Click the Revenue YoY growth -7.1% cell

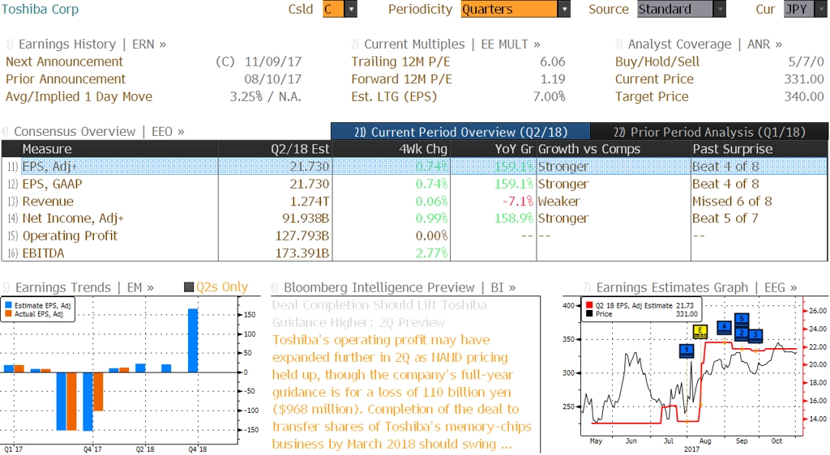coord(518,202)
